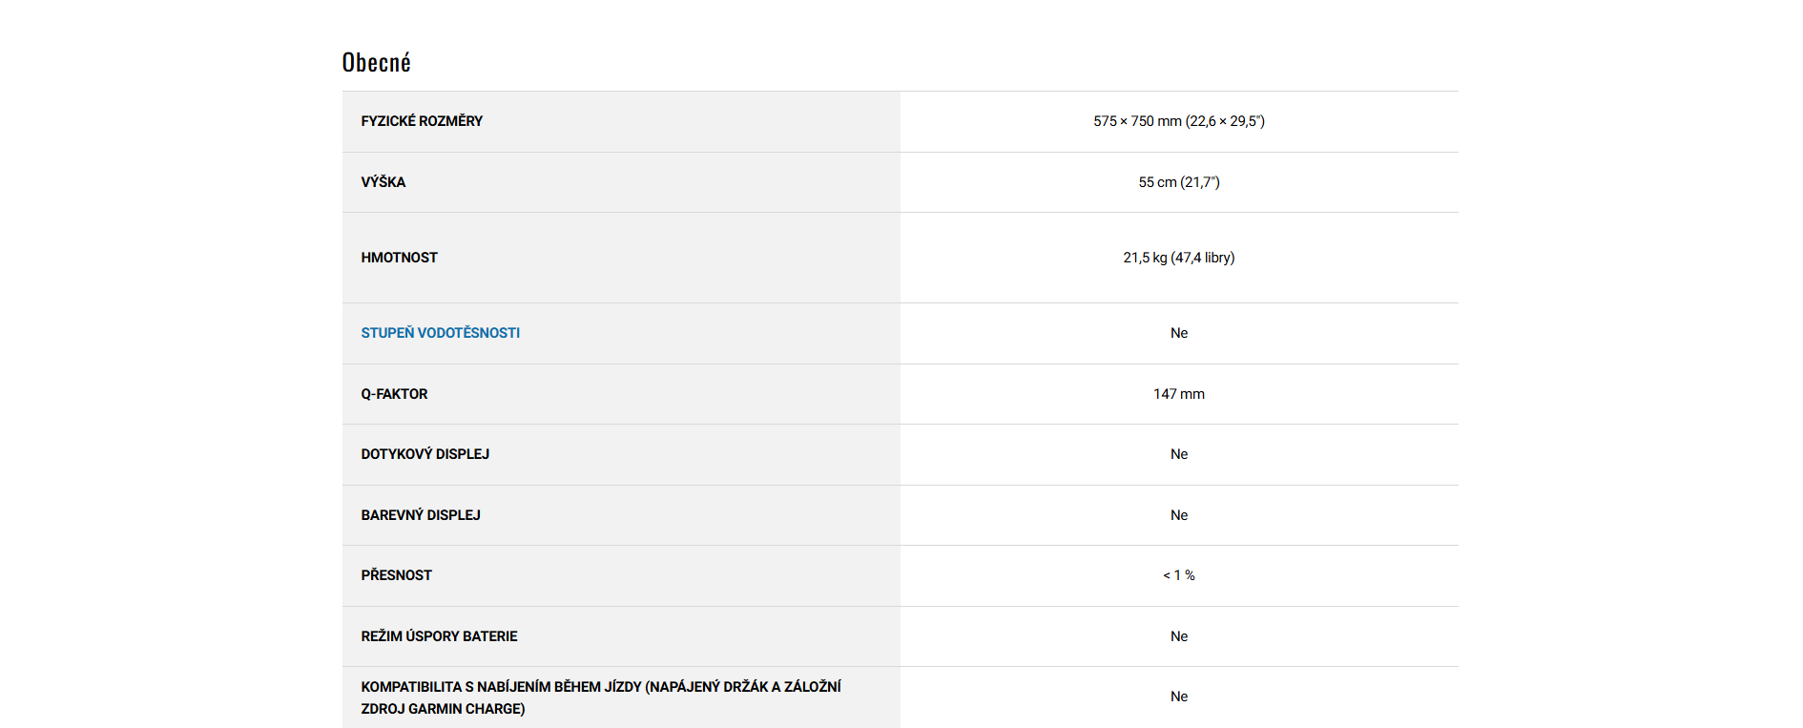Click the Ne value for Režim úspory baterie
This screenshot has height=728, width=1803.
pos(1178,636)
